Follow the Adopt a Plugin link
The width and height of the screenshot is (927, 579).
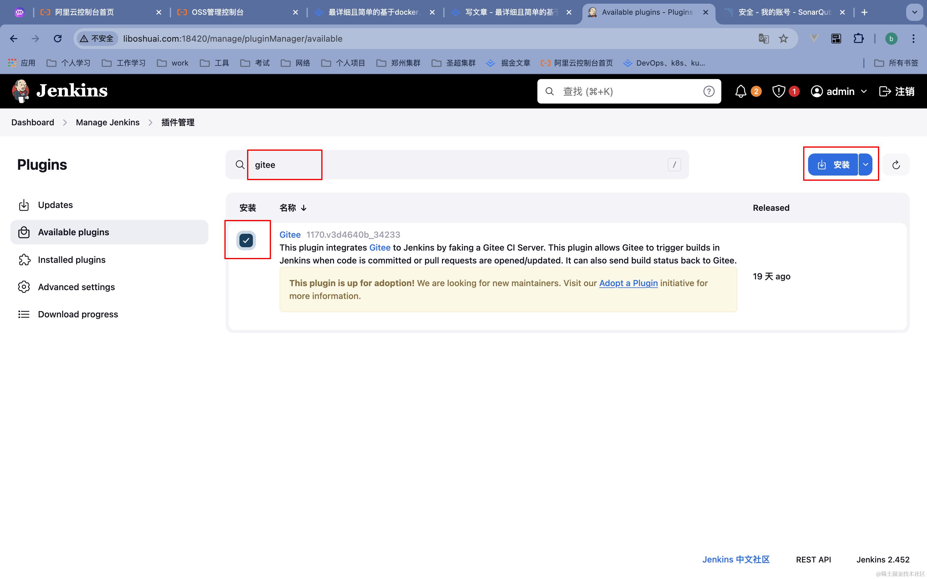(628, 283)
